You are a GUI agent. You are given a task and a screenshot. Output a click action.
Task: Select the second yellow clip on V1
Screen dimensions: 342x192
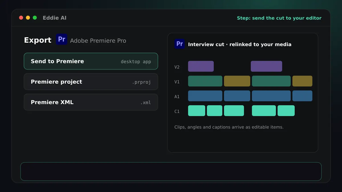302,81
